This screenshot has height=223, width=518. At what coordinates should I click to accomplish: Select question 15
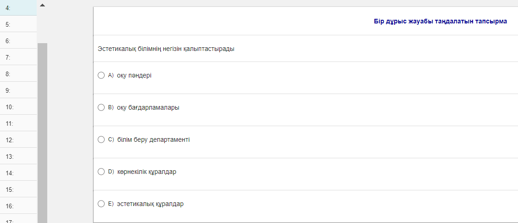pos(18,190)
